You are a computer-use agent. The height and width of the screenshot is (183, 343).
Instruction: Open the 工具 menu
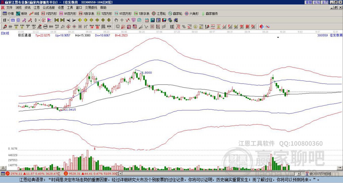(x=70, y=8)
